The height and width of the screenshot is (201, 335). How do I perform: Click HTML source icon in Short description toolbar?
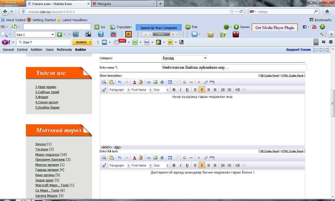(x=212, y=82)
